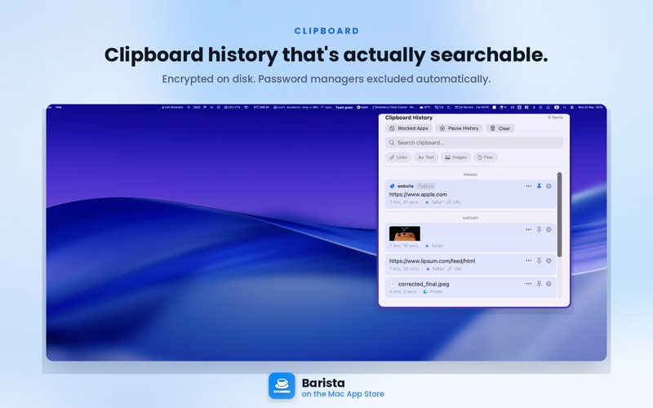Screen dimensions: 653x408
Task: Open more options for the apple.com pinned item
Action: pyautogui.click(x=528, y=186)
